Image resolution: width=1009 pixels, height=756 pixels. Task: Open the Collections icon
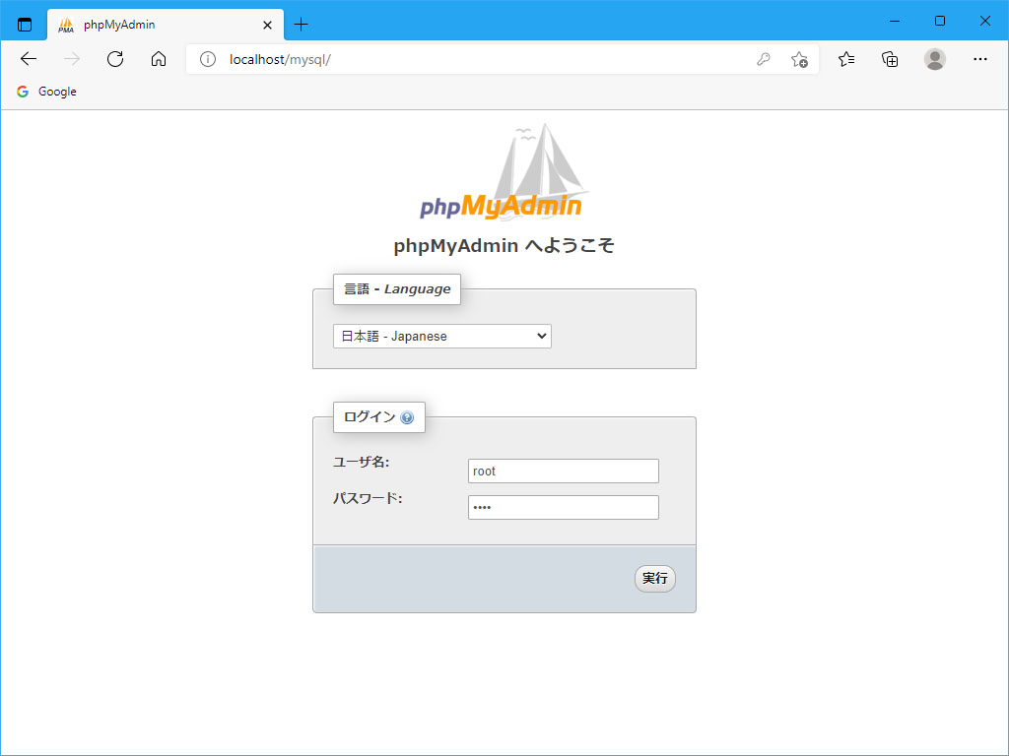(890, 59)
